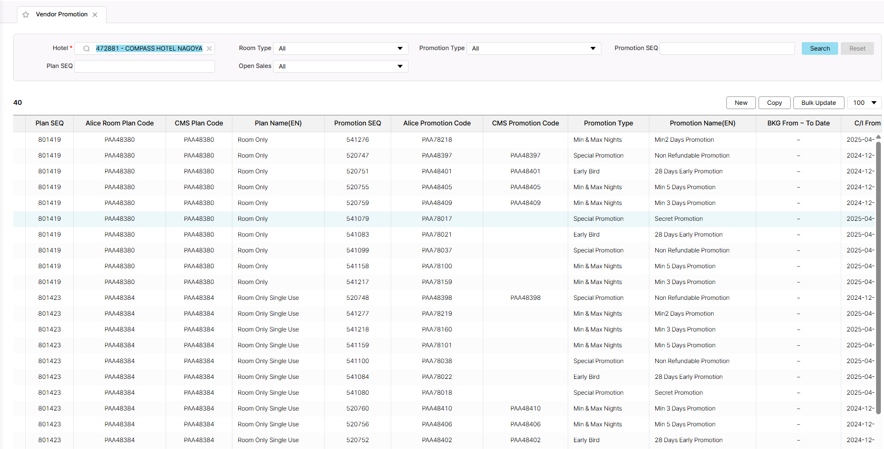
Task: Focus the Promotion SEQ input field
Action: [727, 48]
